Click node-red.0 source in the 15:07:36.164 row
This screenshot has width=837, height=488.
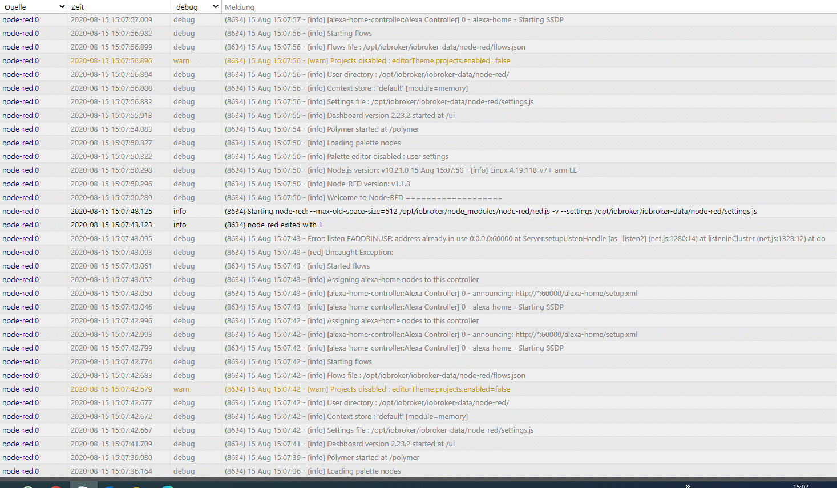(21, 471)
